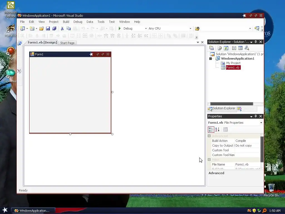Click the Cut scissors icon
Screen dimensions: 285x214
(x=62, y=28)
